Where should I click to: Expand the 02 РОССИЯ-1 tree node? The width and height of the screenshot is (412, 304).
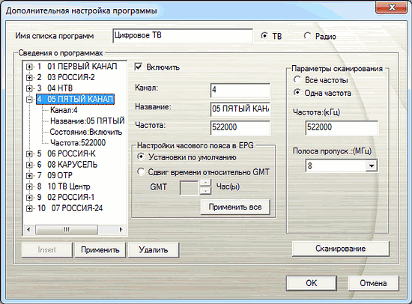pyautogui.click(x=29, y=198)
